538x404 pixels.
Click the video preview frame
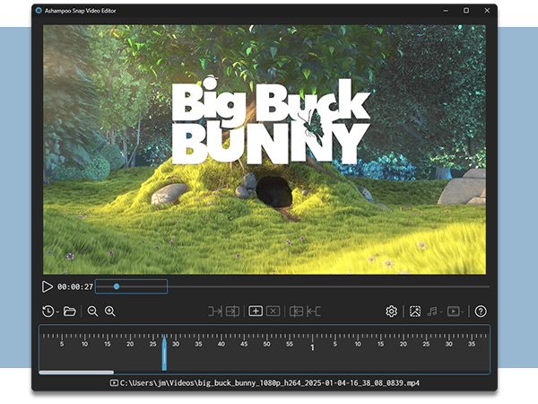click(265, 149)
